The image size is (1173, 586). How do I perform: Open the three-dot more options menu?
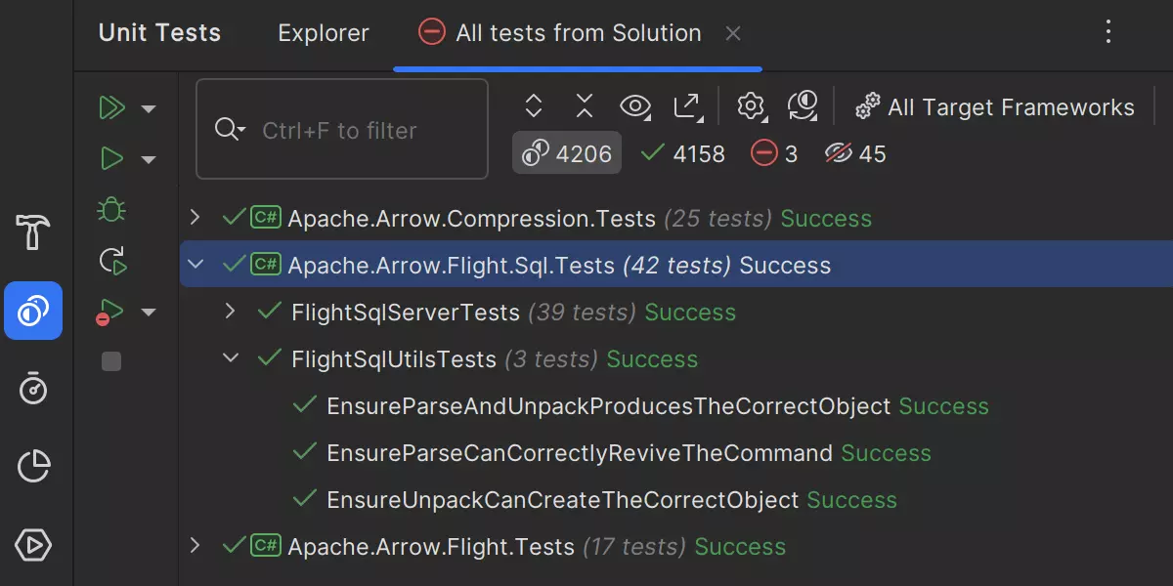[x=1108, y=32]
